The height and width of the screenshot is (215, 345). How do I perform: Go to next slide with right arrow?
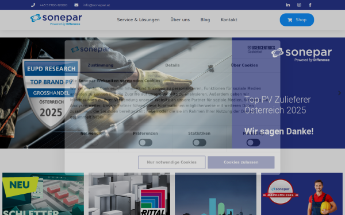click(x=339, y=93)
